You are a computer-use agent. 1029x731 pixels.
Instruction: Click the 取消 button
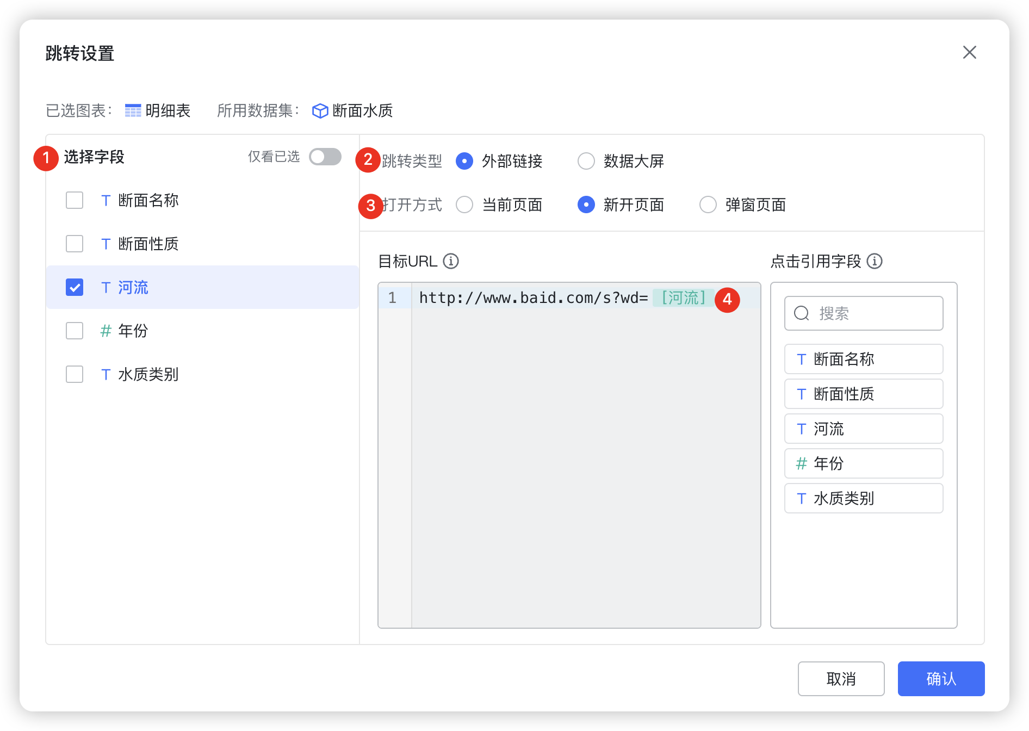click(841, 679)
